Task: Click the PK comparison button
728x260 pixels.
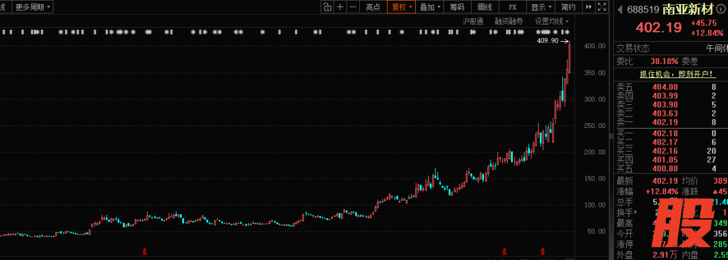Action: tap(512, 7)
